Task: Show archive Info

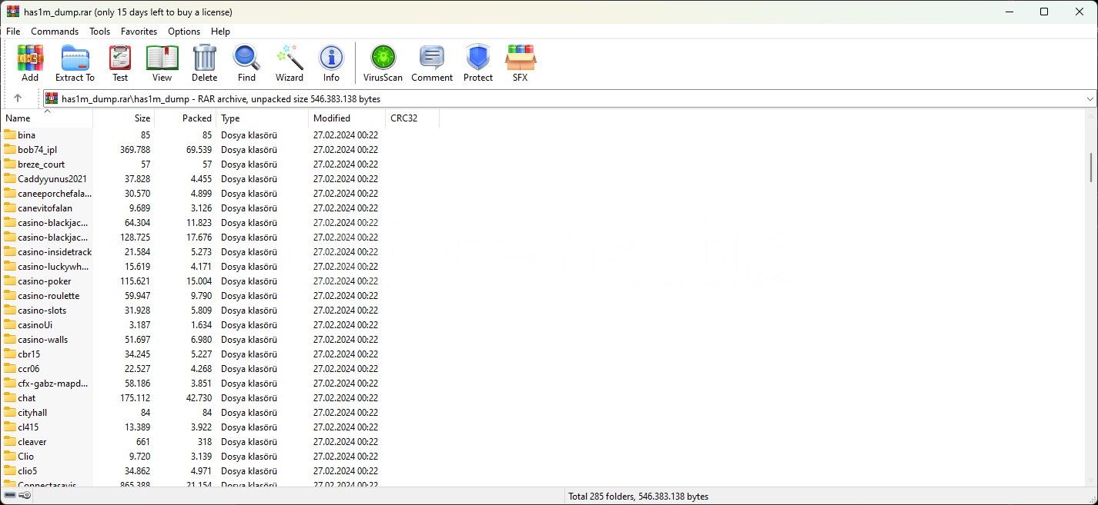Action: tap(331, 62)
